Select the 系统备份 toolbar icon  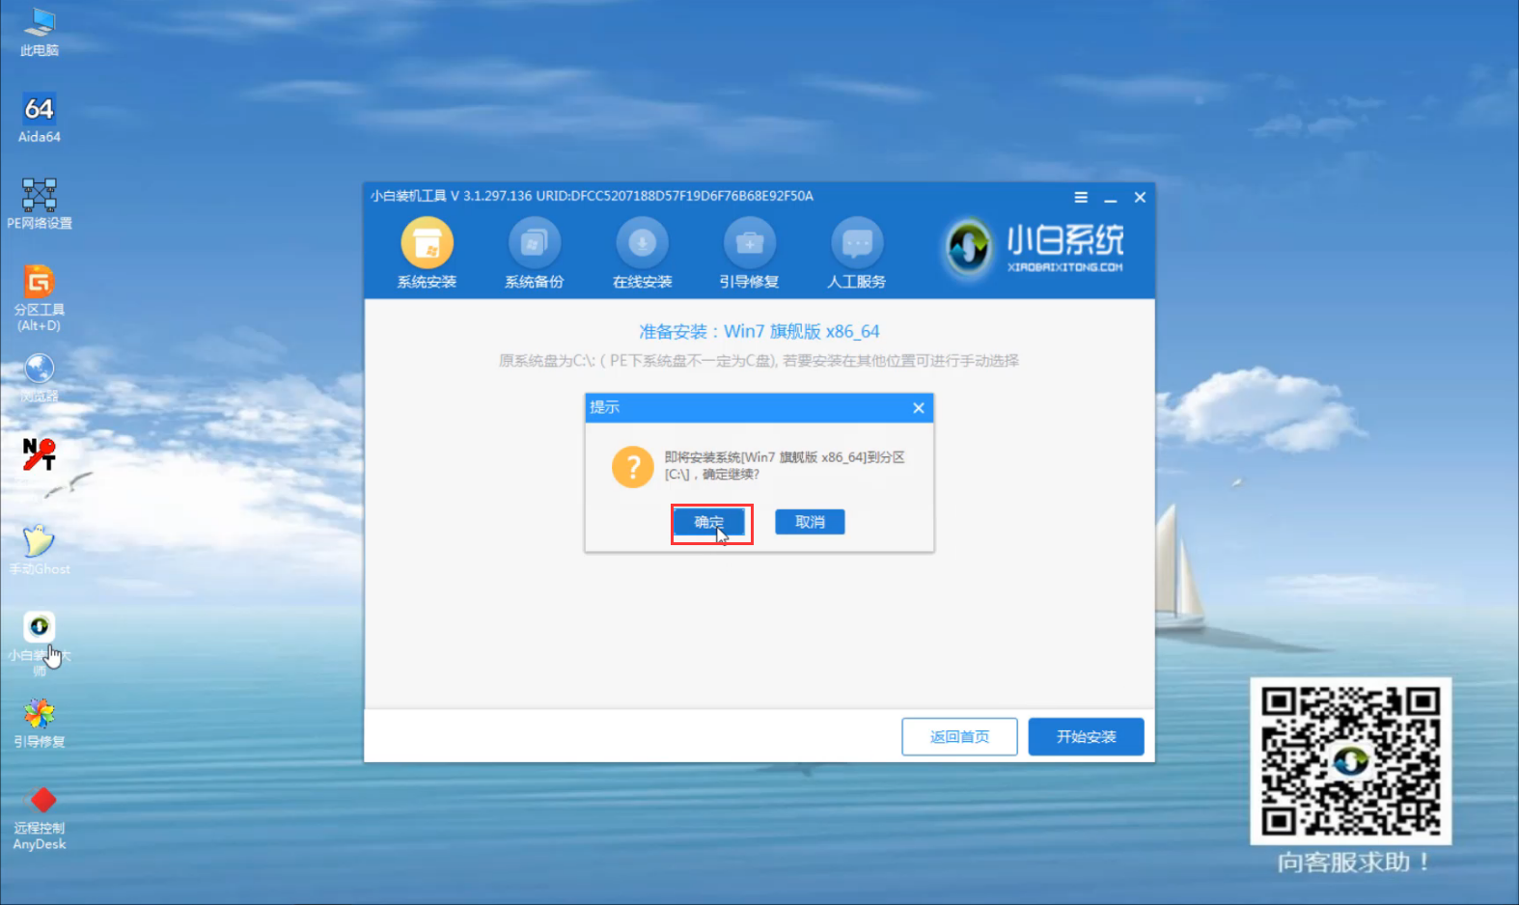point(534,243)
